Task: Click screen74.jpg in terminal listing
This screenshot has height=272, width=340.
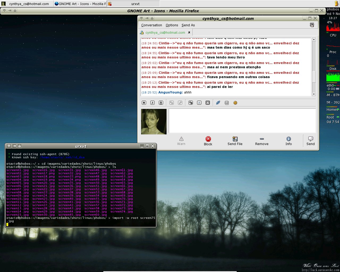Action: click(122, 212)
